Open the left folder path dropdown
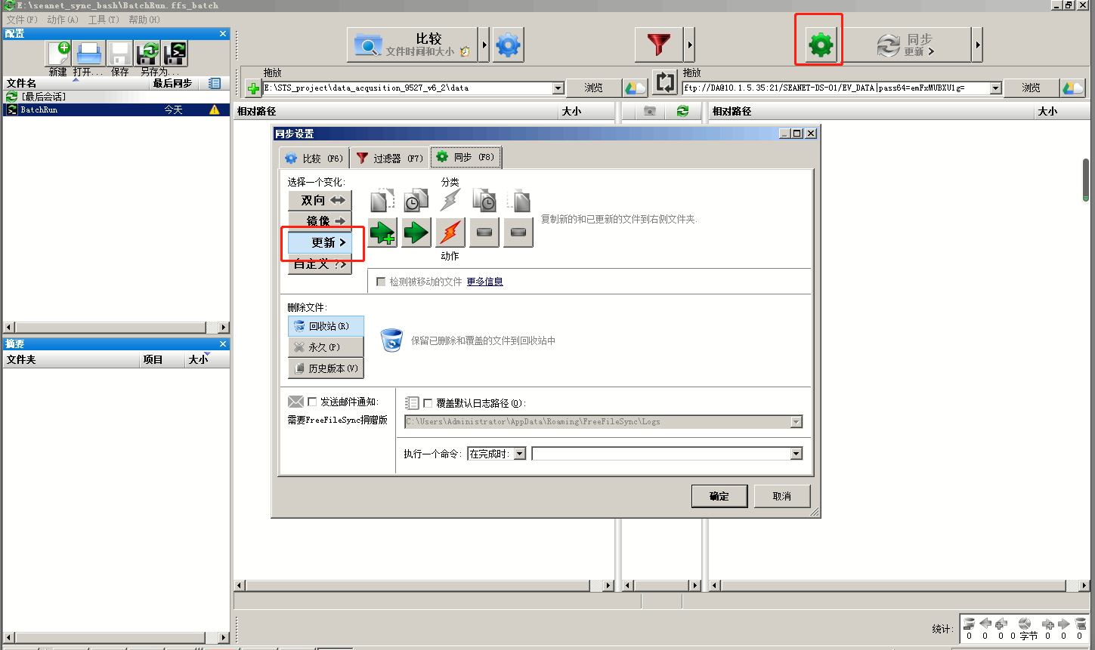 click(558, 87)
